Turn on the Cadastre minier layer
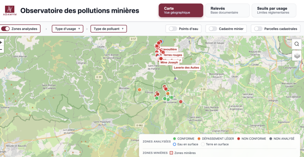This screenshot has height=157, width=304. (213, 29)
